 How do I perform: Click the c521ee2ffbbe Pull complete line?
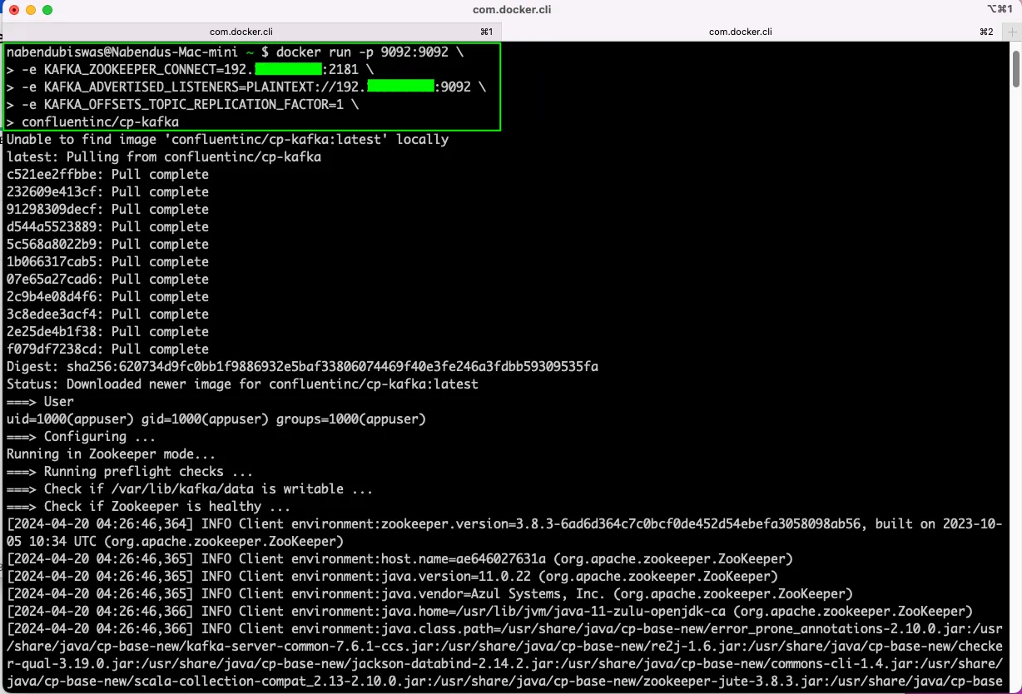click(107, 174)
